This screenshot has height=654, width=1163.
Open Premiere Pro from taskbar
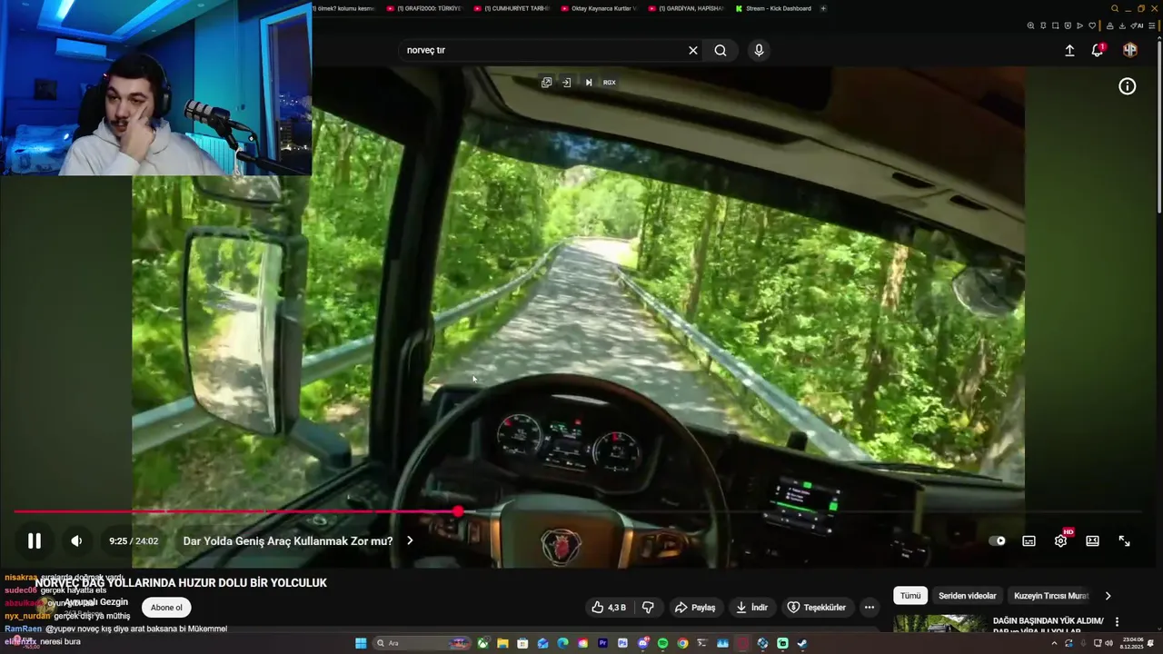(x=602, y=643)
